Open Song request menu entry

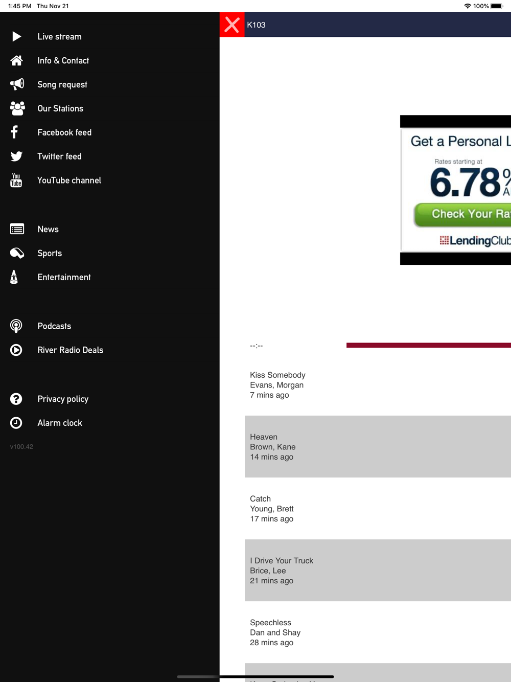(x=62, y=84)
